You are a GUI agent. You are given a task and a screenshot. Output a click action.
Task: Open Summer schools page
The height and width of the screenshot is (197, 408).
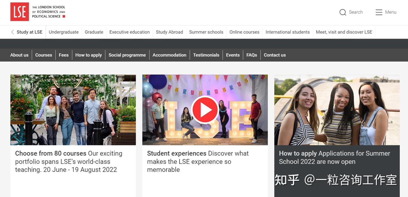206,32
